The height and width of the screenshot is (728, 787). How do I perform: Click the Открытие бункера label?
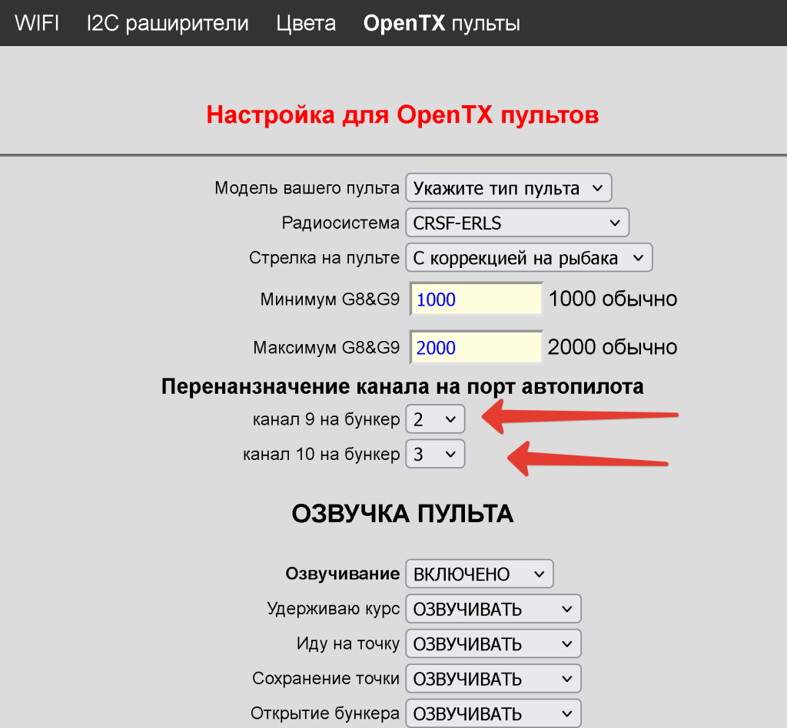click(325, 713)
